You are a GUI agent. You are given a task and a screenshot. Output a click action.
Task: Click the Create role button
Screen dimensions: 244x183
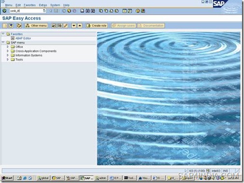pyautogui.click(x=96, y=25)
